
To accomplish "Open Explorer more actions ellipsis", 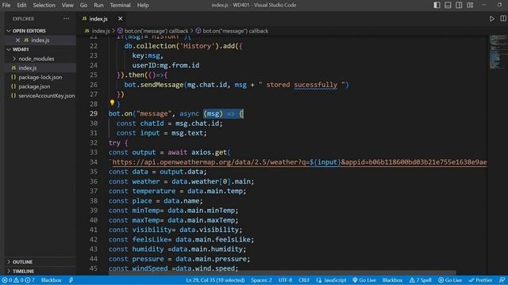I will point(67,19).
